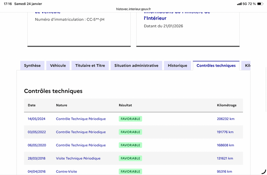Click the 206232 km mileage value

pos(225,119)
